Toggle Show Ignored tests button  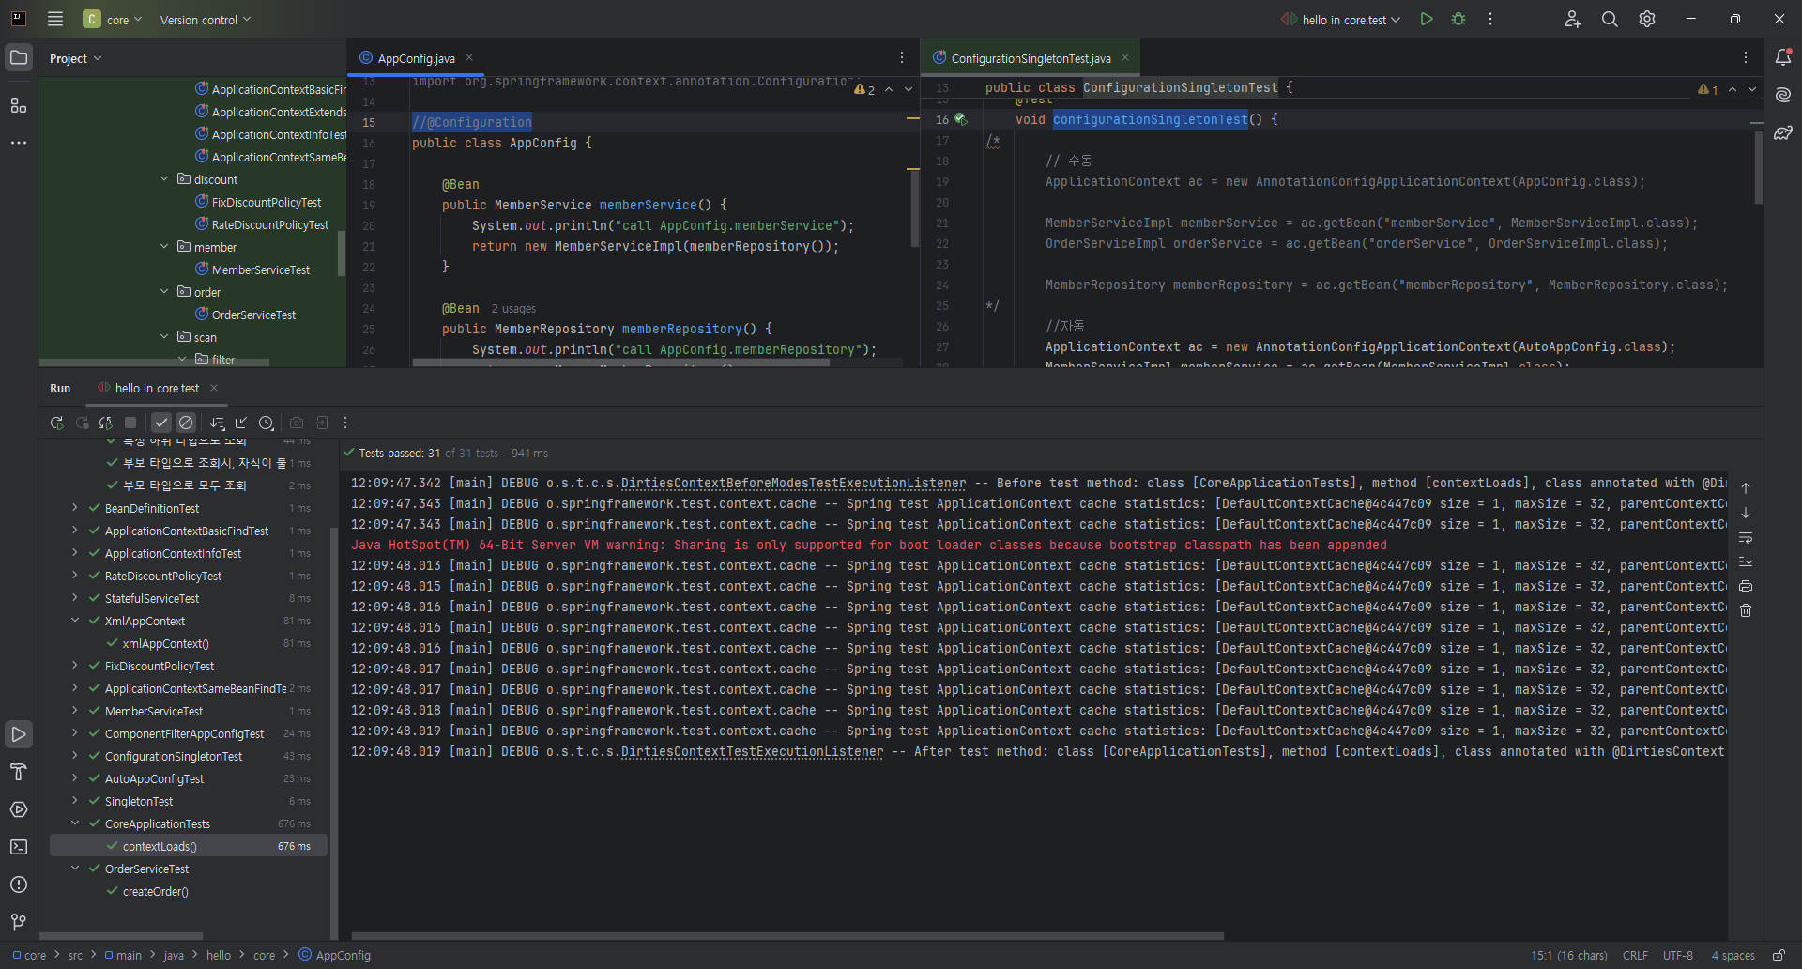pyautogui.click(x=186, y=423)
